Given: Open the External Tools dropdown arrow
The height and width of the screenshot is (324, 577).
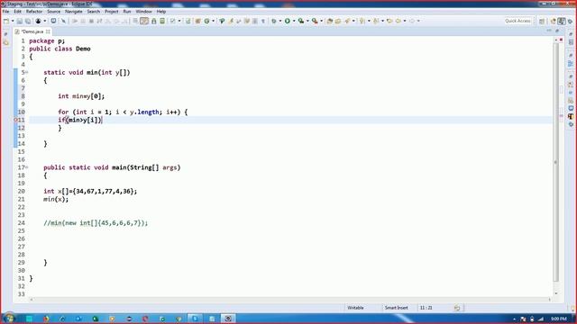Looking at the screenshot, I should (321, 22).
